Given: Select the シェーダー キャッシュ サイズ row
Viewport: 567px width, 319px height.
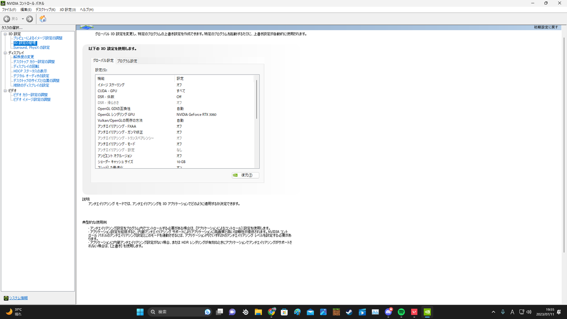Looking at the screenshot, I should [175, 162].
